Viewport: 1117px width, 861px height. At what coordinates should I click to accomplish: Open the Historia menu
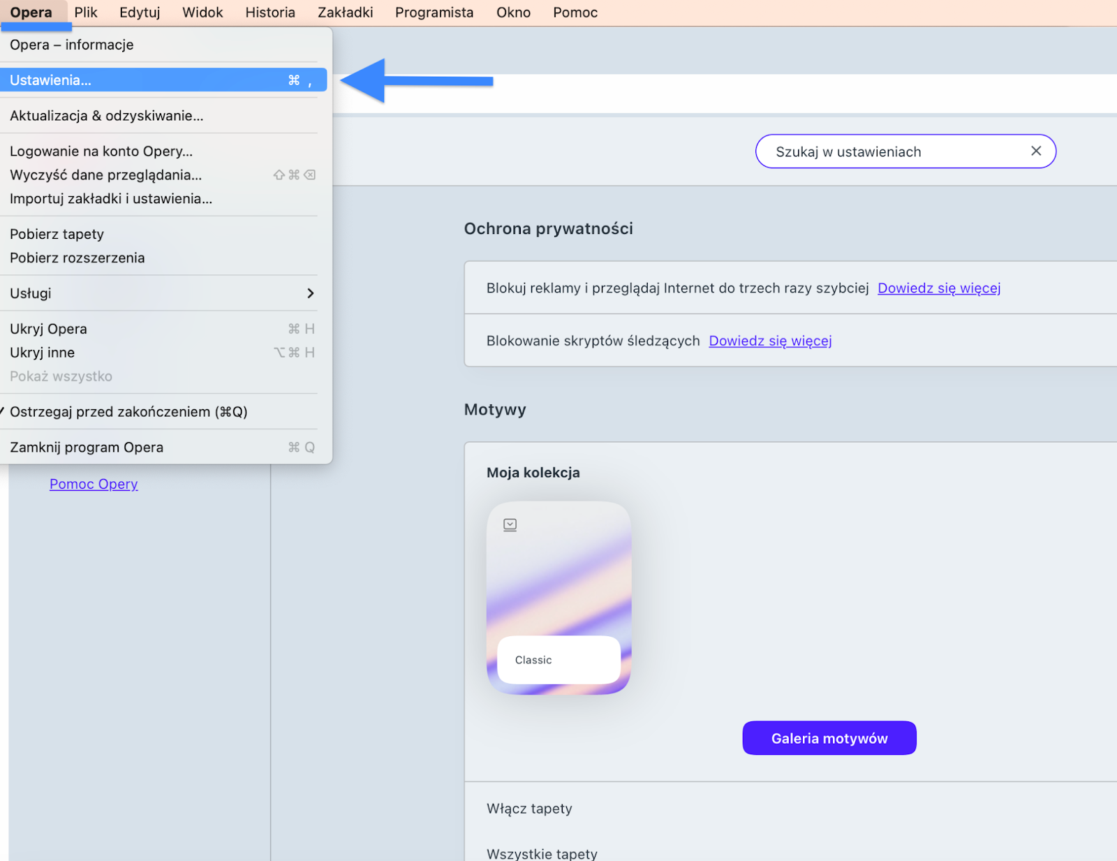(270, 13)
